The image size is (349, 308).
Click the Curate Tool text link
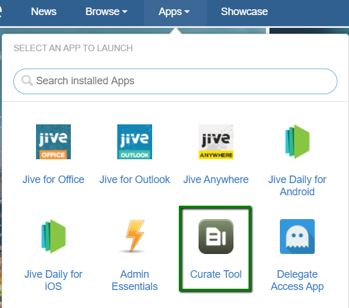coord(216,274)
